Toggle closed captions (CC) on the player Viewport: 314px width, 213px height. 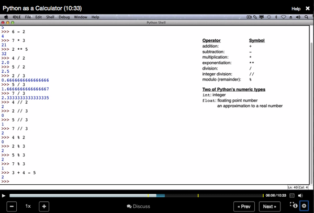tap(292, 196)
